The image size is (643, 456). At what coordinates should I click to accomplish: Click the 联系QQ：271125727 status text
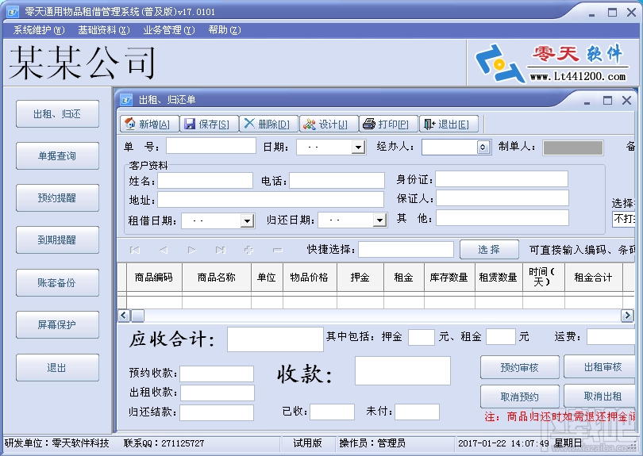(164, 443)
